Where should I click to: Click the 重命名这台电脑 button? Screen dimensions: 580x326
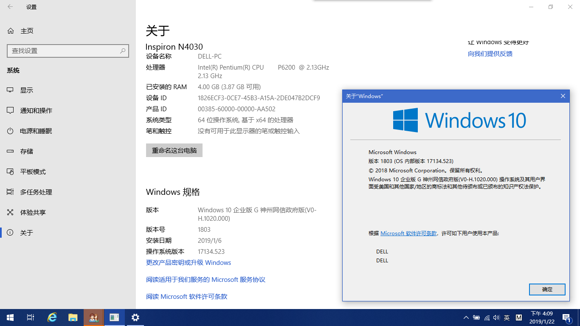pos(174,150)
